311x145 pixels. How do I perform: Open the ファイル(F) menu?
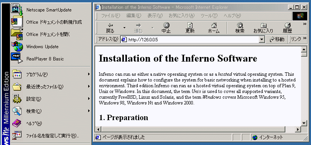[x=111, y=16]
